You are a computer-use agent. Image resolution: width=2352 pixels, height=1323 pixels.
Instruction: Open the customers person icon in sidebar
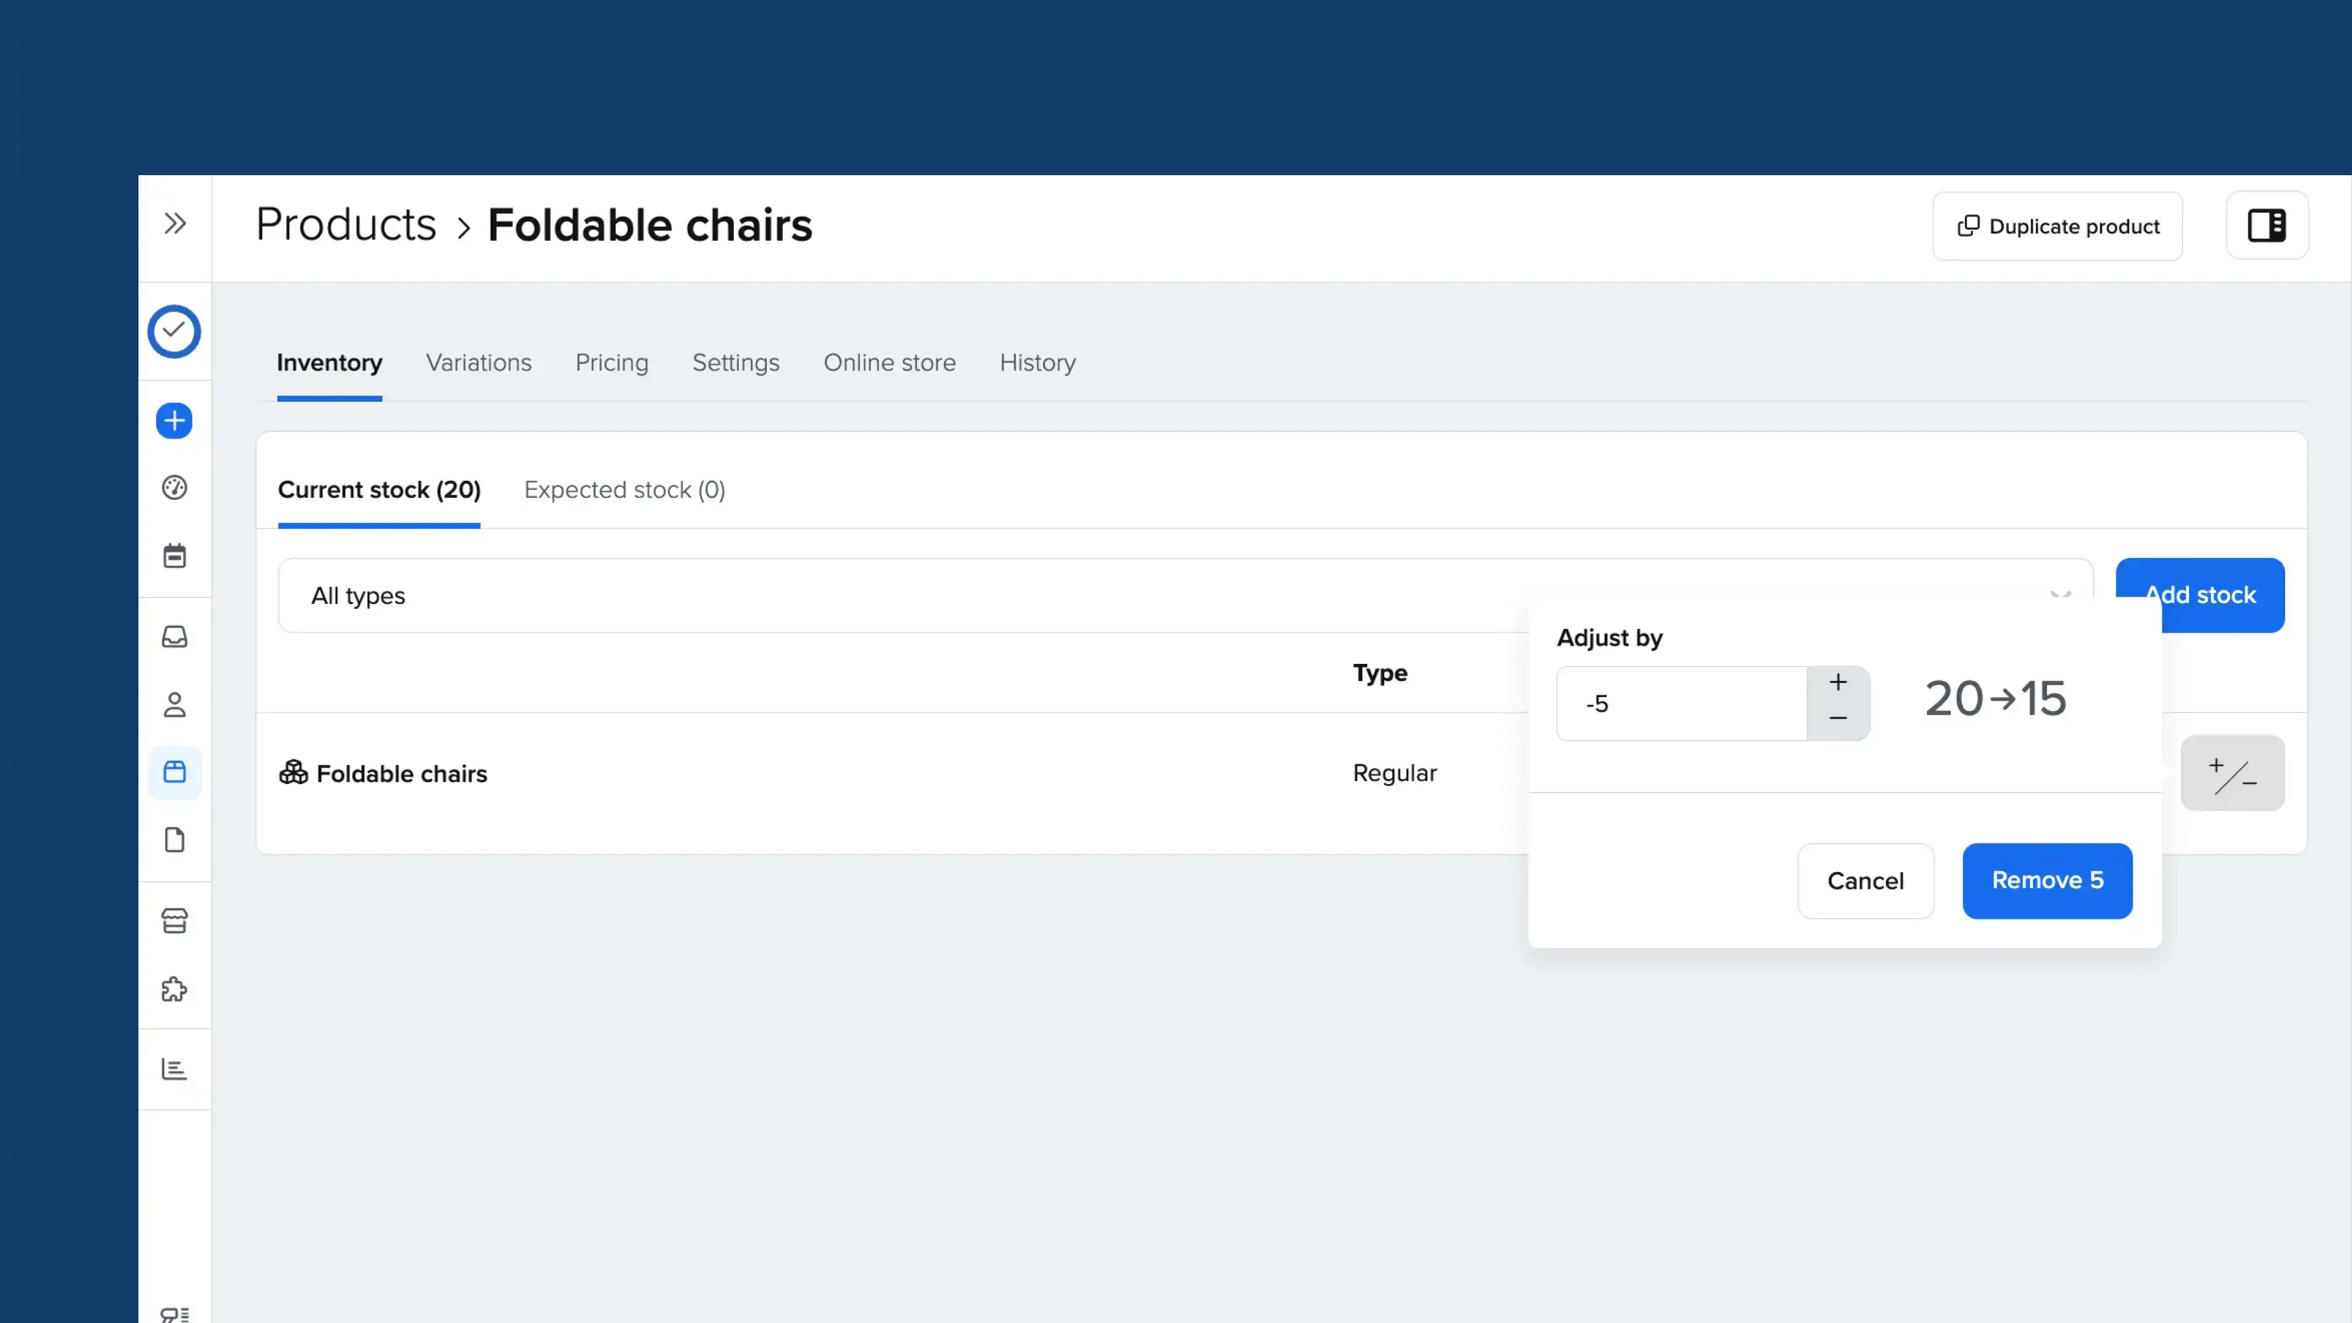pyautogui.click(x=175, y=704)
